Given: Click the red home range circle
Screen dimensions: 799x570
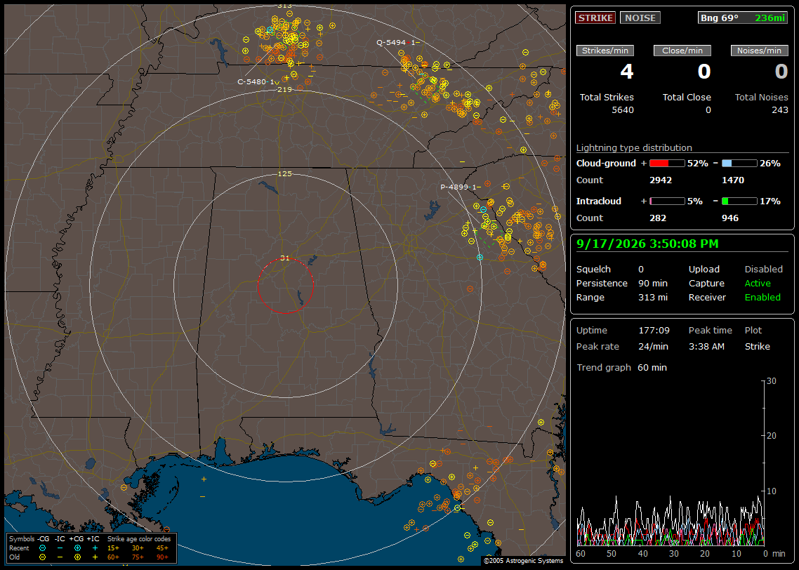Looking at the screenshot, I should point(285,286).
